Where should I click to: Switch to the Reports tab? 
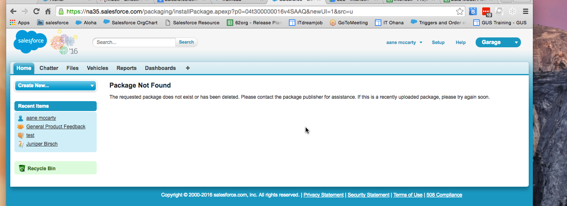pyautogui.click(x=126, y=68)
